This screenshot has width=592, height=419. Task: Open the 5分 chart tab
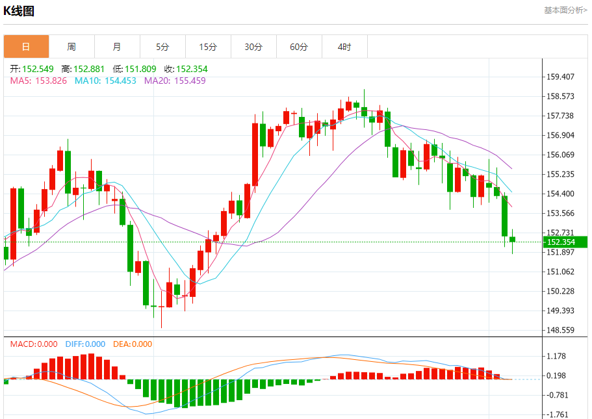click(x=162, y=47)
